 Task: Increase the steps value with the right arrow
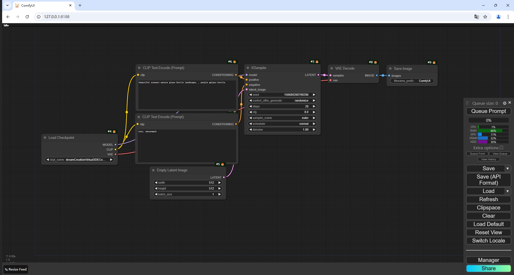pyautogui.click(x=314, y=106)
